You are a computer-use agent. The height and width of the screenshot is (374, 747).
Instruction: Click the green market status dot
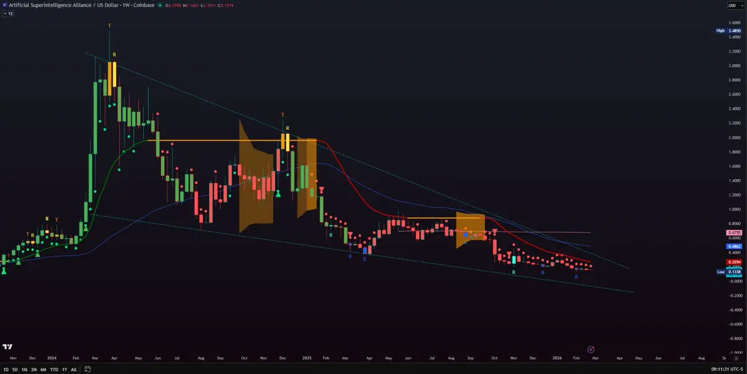point(159,5)
